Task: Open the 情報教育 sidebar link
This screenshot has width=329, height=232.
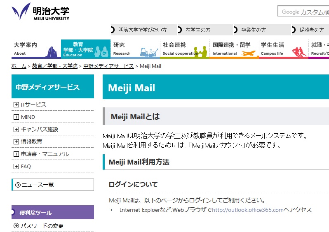Action: 31,142
